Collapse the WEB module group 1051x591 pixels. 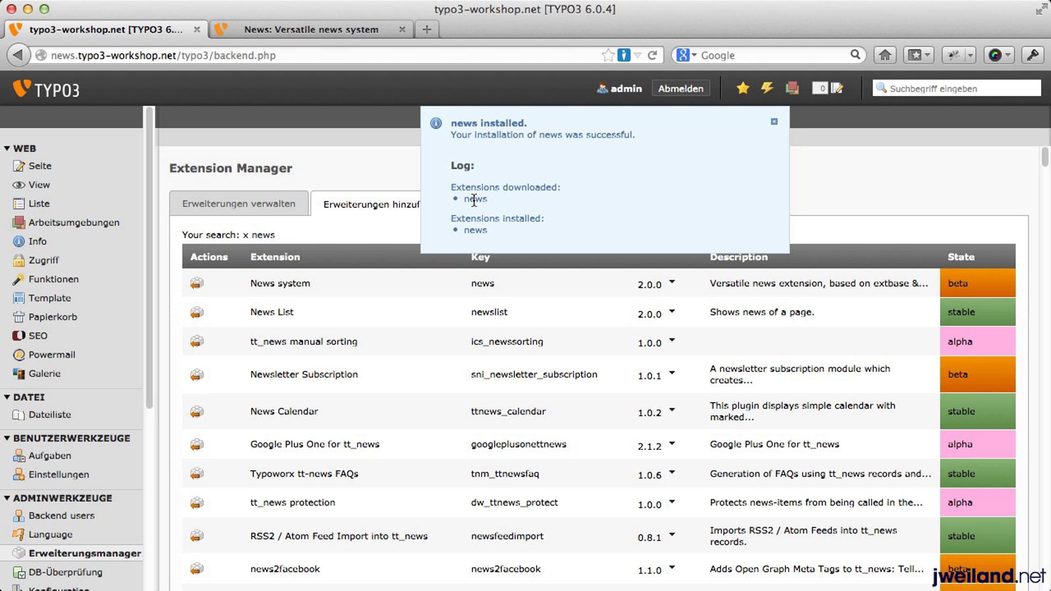[7, 148]
